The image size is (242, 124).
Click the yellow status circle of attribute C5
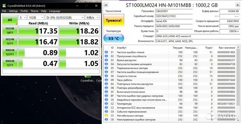pyautogui.click(x=106, y=116)
